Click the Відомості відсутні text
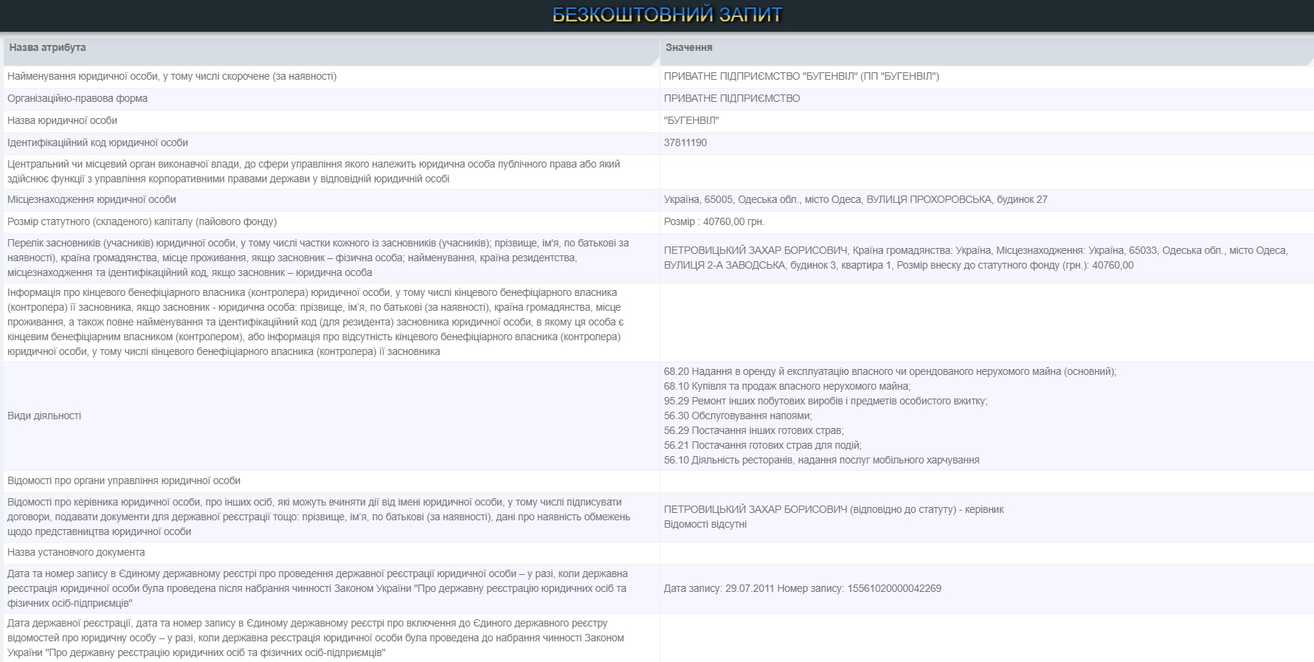The height and width of the screenshot is (662, 1314). coord(705,524)
